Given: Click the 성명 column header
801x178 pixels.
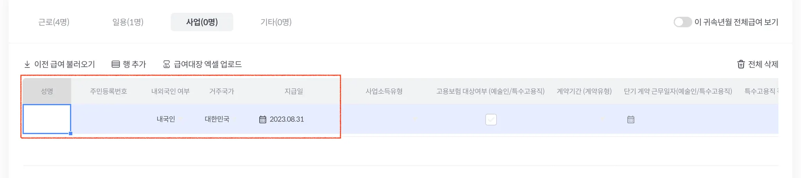Looking at the screenshot, I should 47,91.
